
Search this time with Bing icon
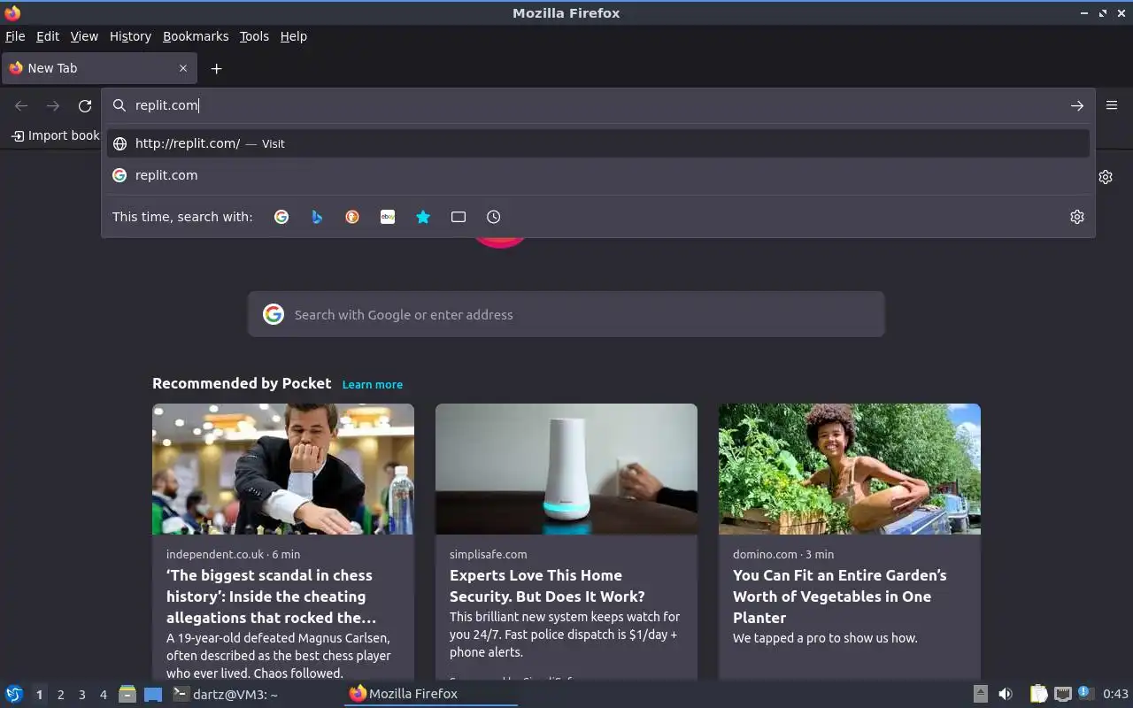tap(317, 217)
